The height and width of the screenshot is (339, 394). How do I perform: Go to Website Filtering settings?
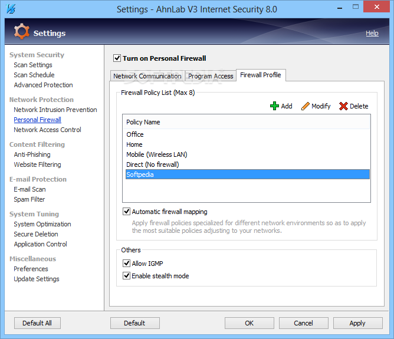37,164
